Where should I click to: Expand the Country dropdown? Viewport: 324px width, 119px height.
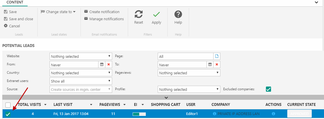(81, 73)
